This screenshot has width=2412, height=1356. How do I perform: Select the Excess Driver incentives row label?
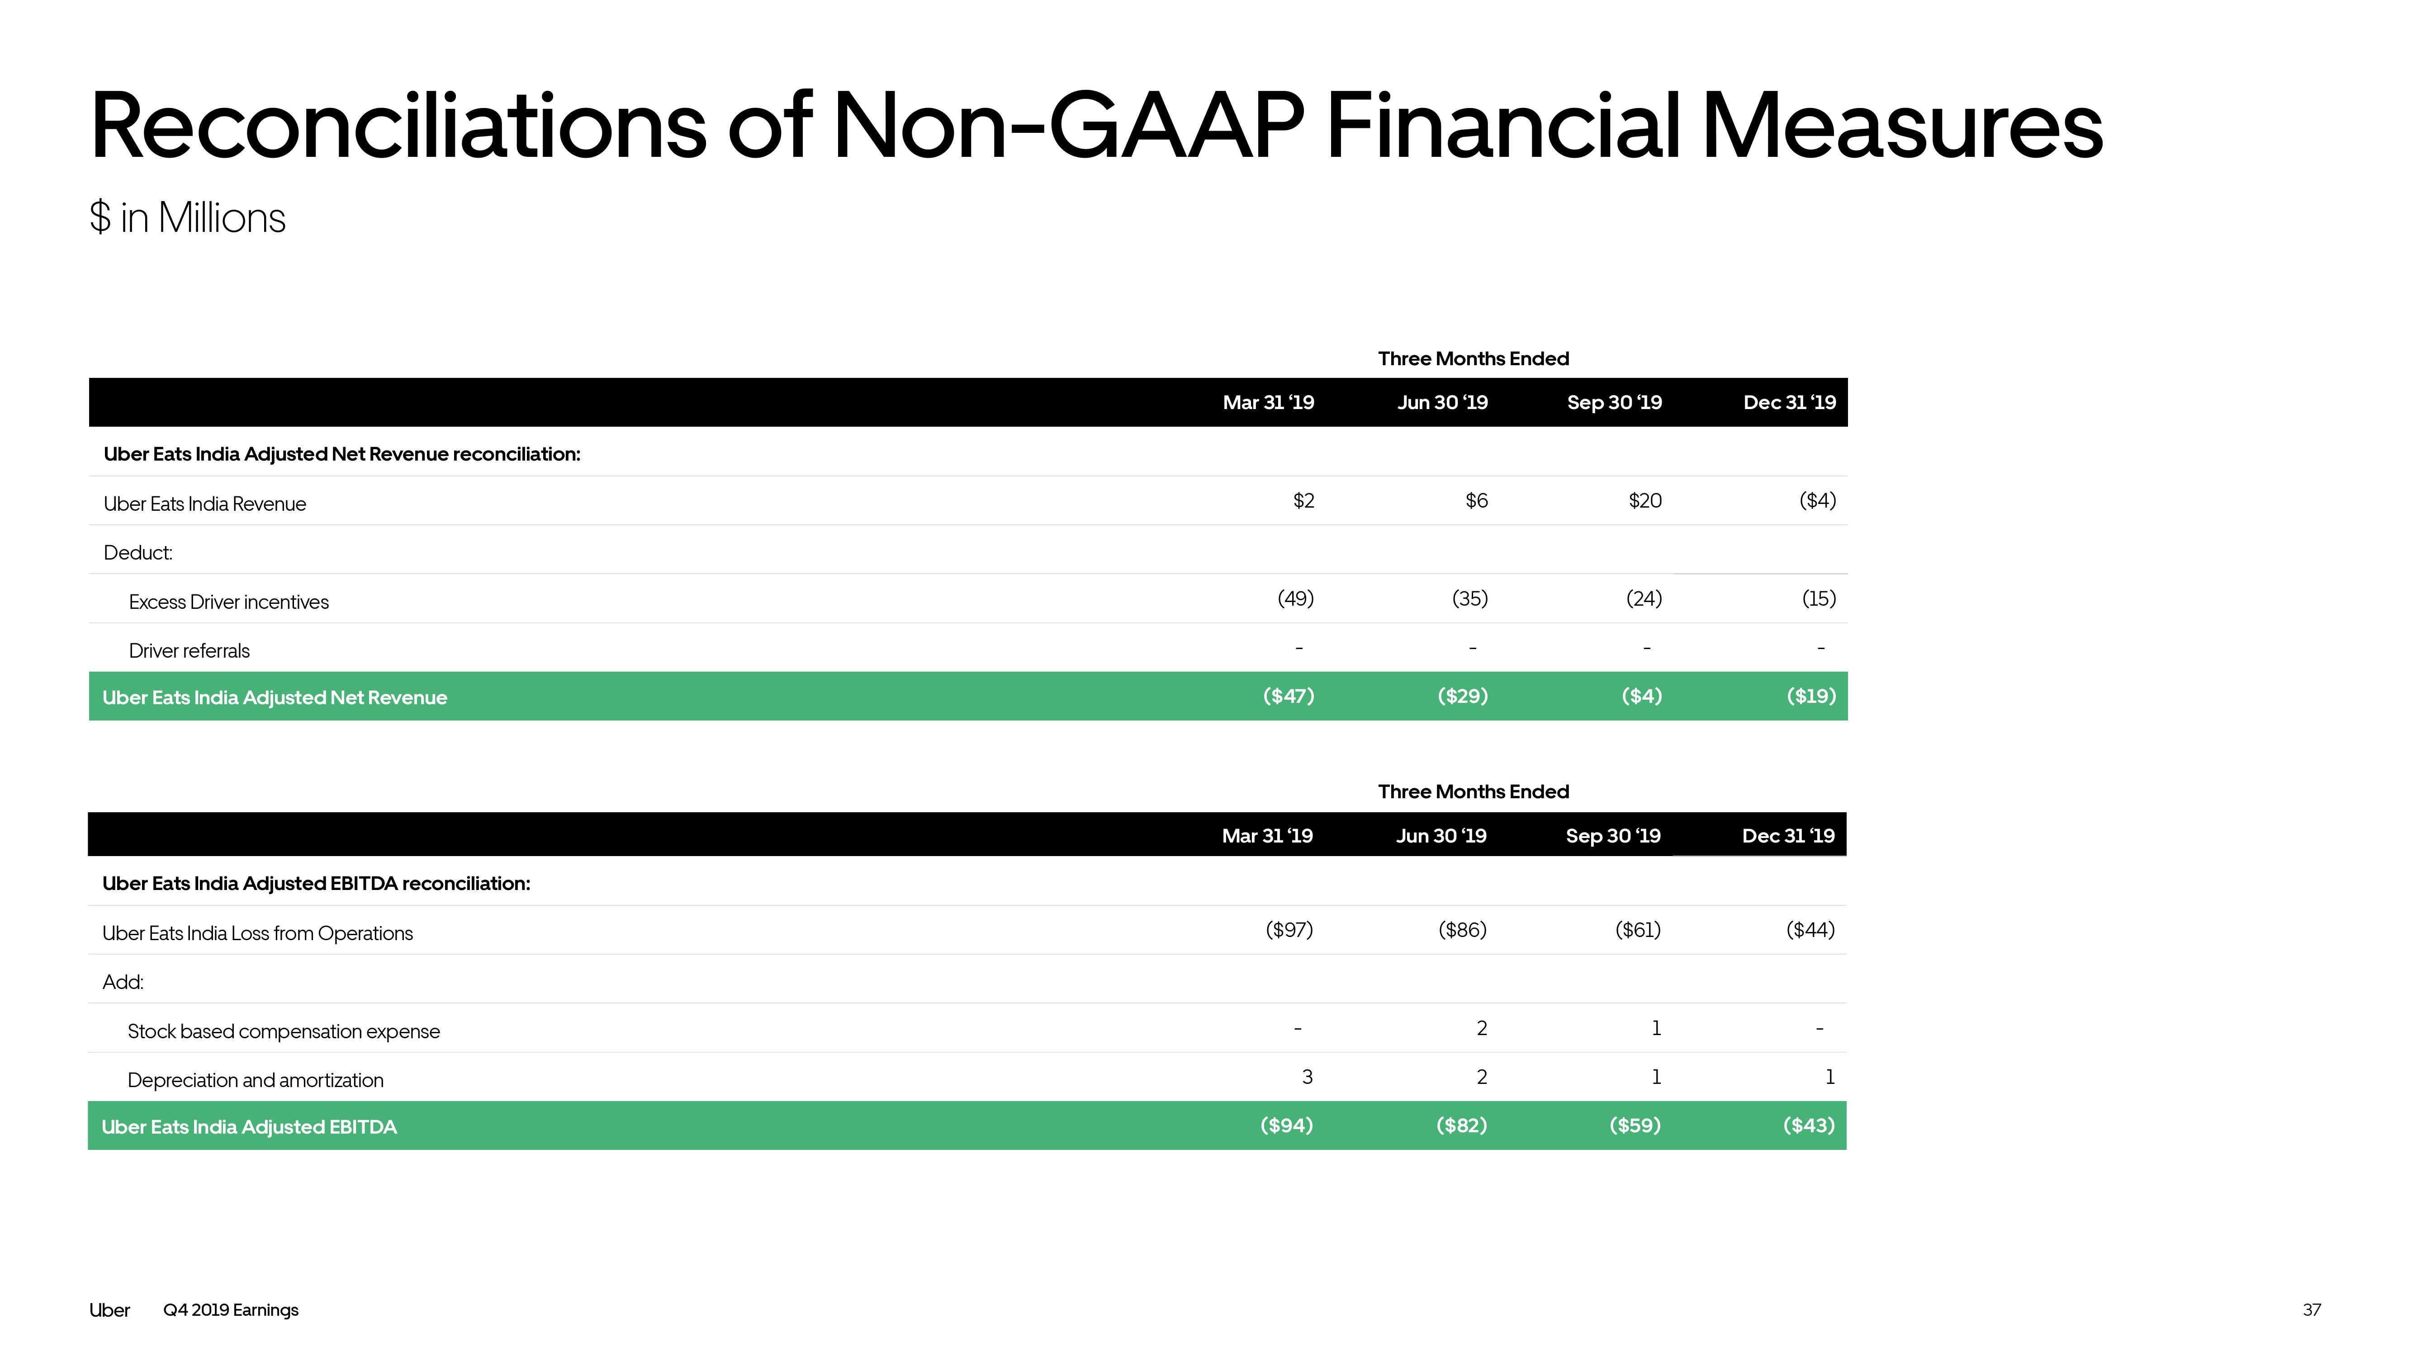click(228, 602)
